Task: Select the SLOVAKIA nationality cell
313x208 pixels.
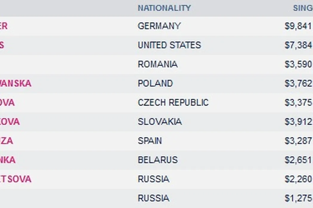Action: coord(159,122)
